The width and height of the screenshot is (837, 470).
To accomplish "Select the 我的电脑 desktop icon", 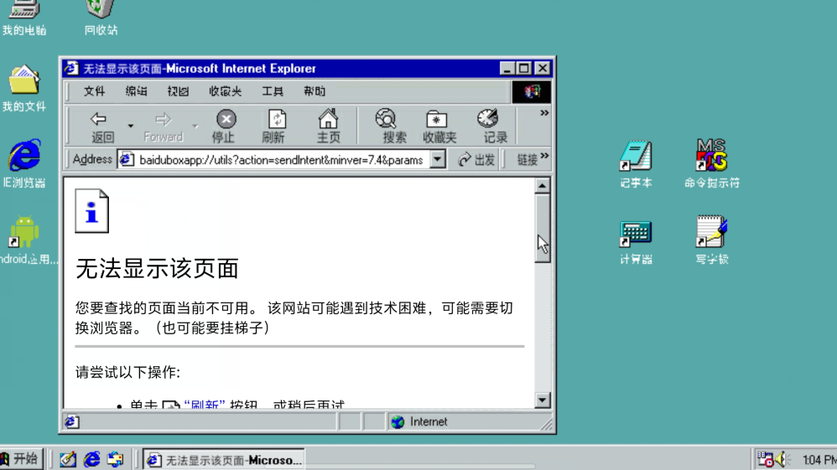I will tap(24, 17).
